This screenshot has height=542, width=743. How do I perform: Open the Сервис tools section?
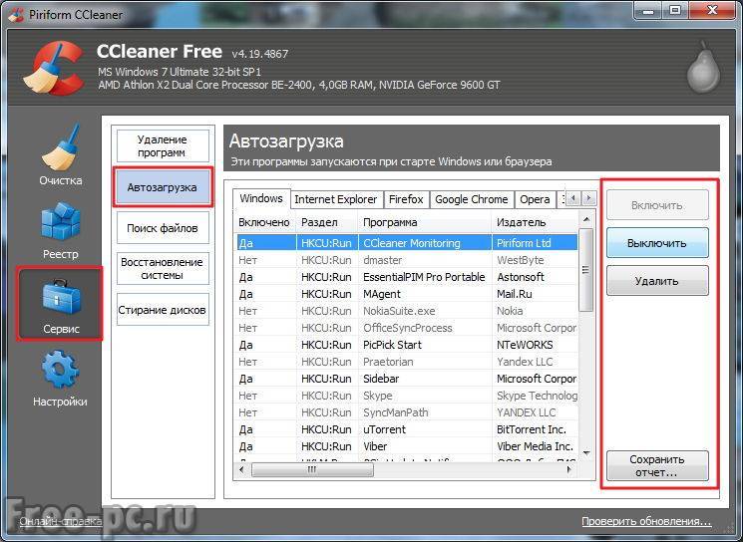click(60, 304)
